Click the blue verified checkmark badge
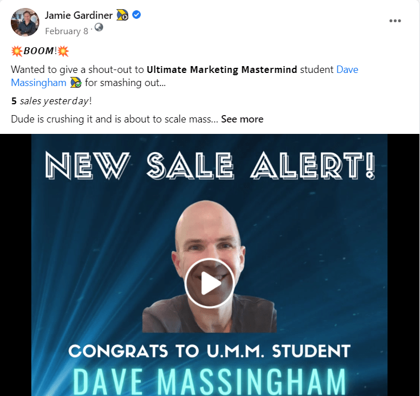Image resolution: width=420 pixels, height=396 pixels. tap(137, 15)
